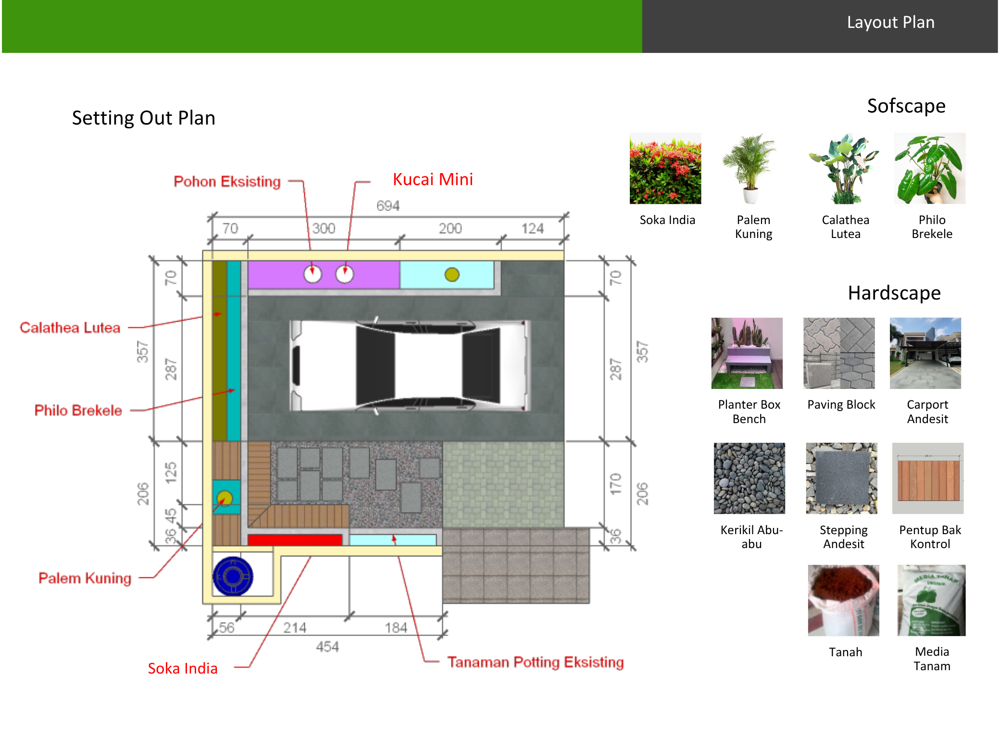Select the Stepping Andesit stone photo
The width and height of the screenshot is (1000, 750).
(x=842, y=478)
